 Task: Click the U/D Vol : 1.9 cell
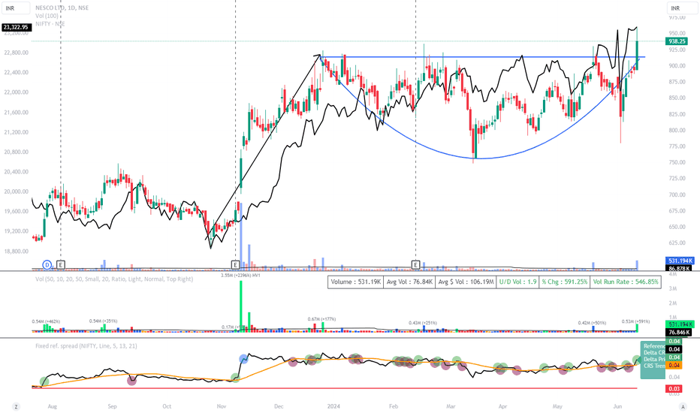pyautogui.click(x=517, y=282)
